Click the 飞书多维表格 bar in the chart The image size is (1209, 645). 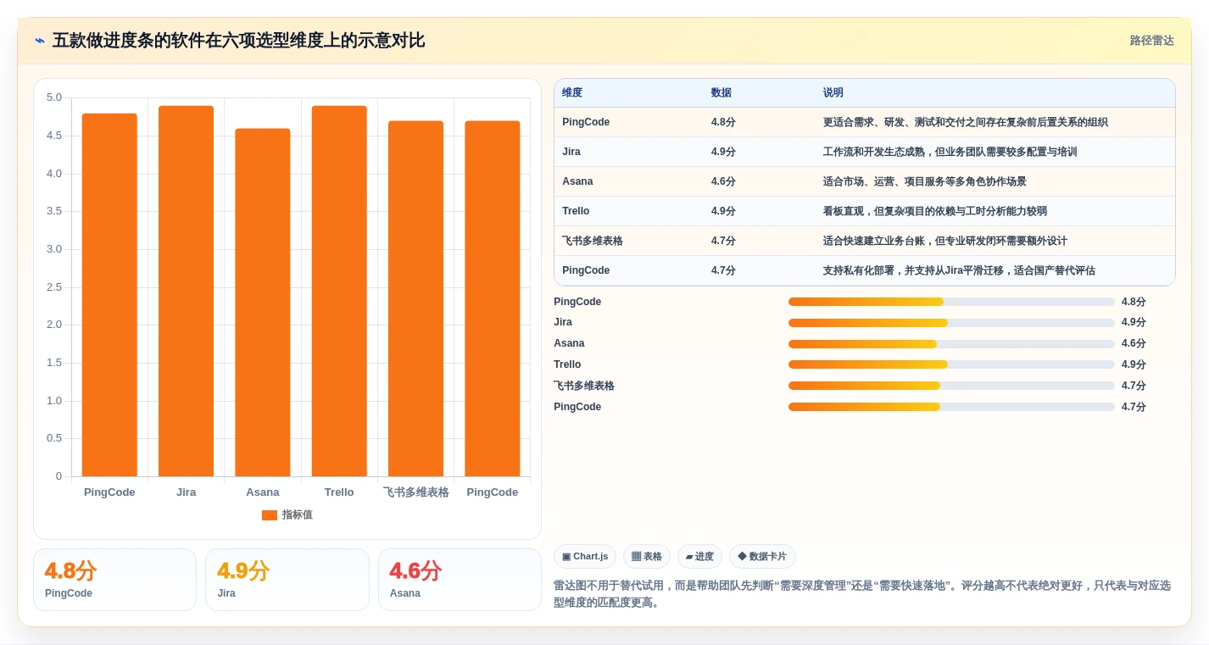415,298
